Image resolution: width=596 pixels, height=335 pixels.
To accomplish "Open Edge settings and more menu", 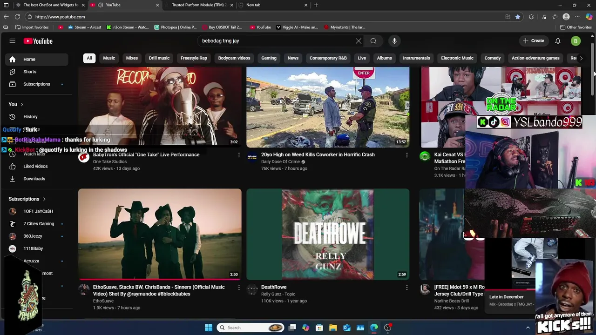I will click(x=577, y=17).
